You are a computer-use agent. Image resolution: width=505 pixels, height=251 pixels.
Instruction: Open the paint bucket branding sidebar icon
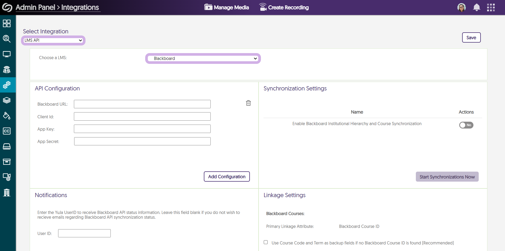pyautogui.click(x=7, y=116)
